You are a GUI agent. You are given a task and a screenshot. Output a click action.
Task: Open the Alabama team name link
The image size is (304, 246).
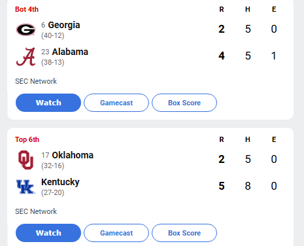[70, 52]
